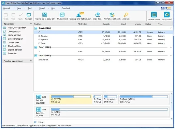Screen dimensions: 175x129
Task: Open the Tool menu
Action: pos(30,8)
